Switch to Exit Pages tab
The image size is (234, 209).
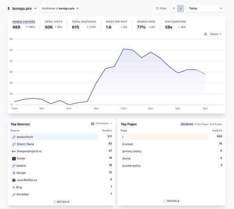tap(216, 124)
